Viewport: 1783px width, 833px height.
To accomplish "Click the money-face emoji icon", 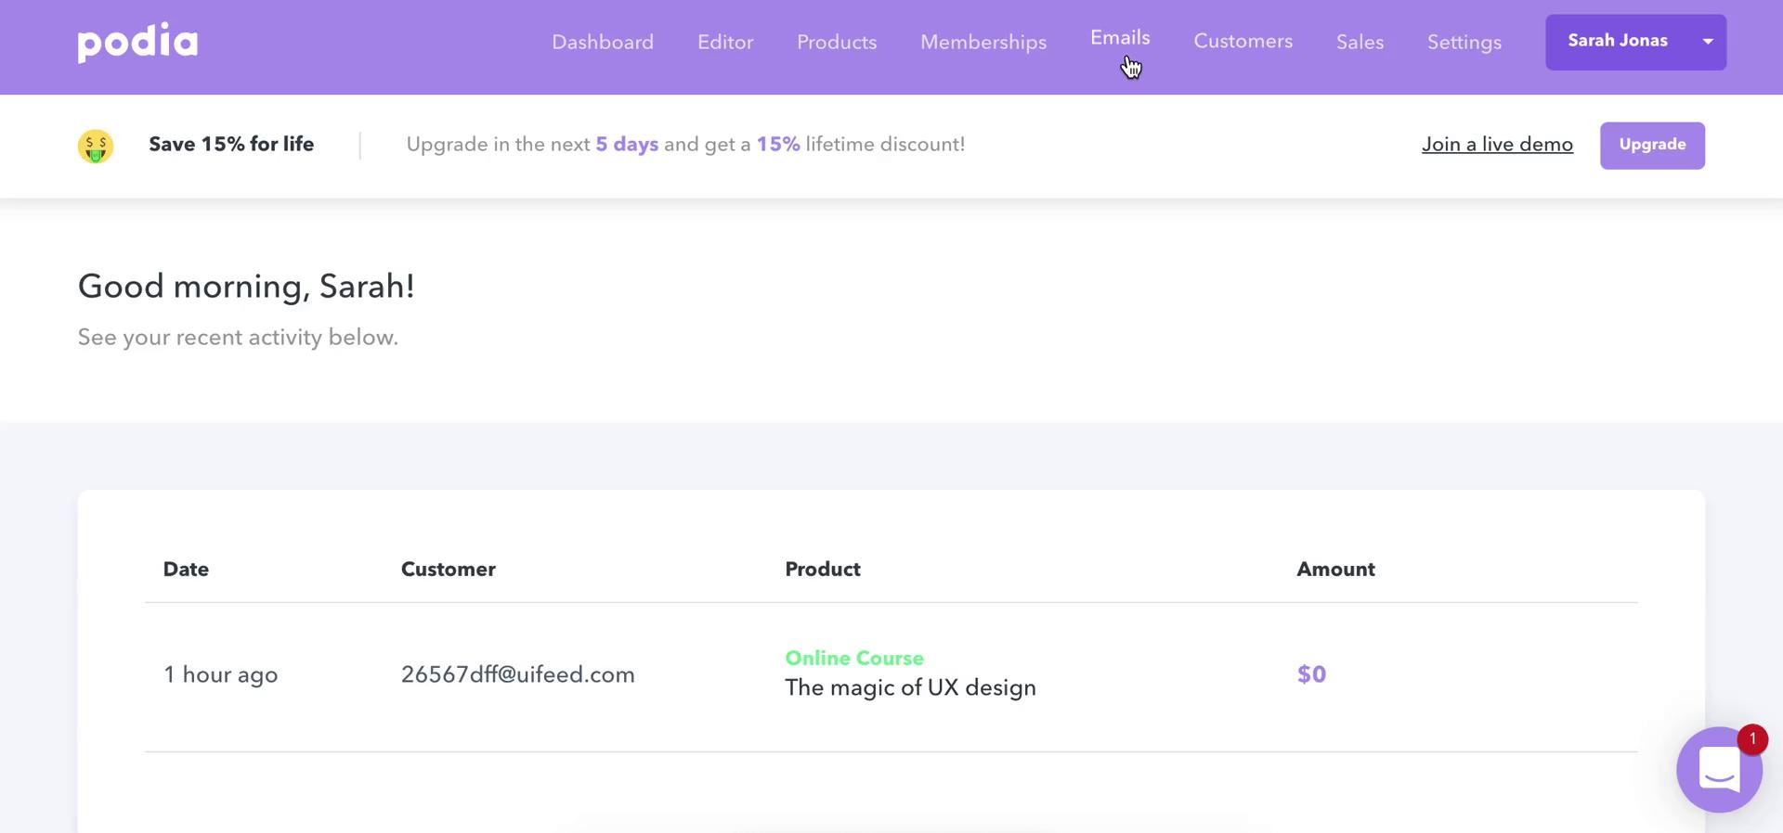I will click(96, 146).
